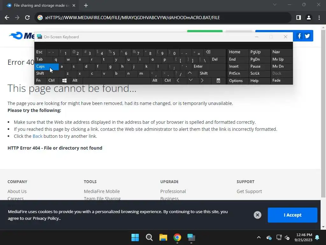The width and height of the screenshot is (326, 245).
Task: Open a new browser tab
Action: [x=86, y=5]
